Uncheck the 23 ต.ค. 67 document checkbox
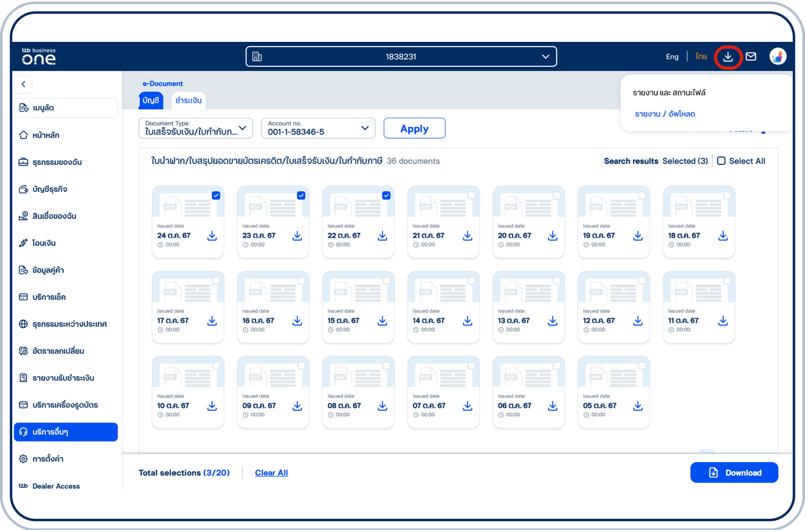Screen dimensions: 805x530 (301, 195)
